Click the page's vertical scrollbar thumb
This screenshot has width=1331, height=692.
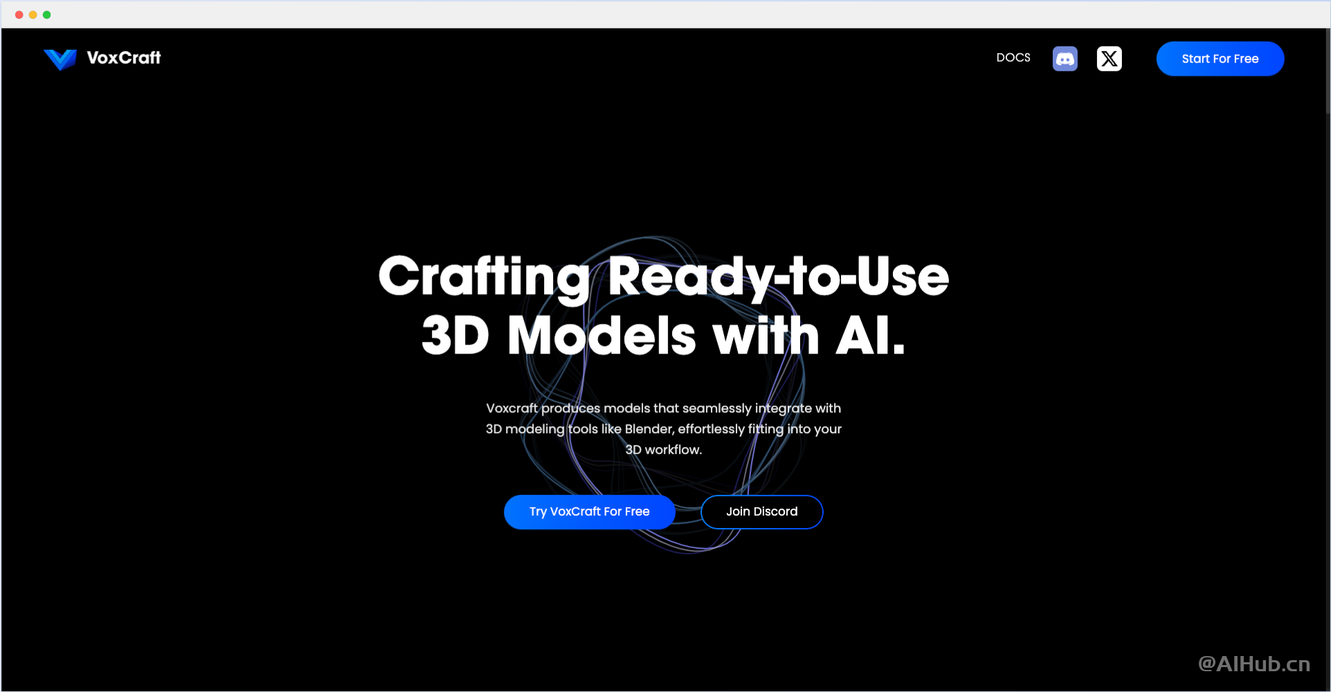[x=1328, y=71]
